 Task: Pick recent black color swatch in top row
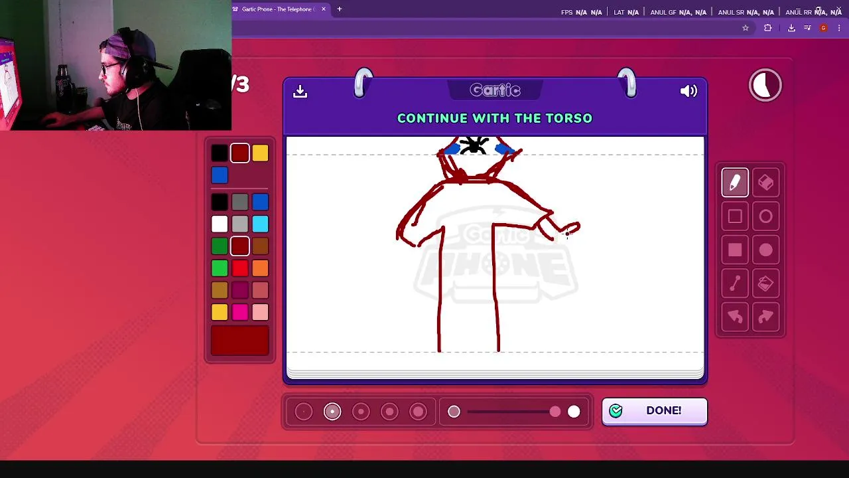[x=220, y=153]
